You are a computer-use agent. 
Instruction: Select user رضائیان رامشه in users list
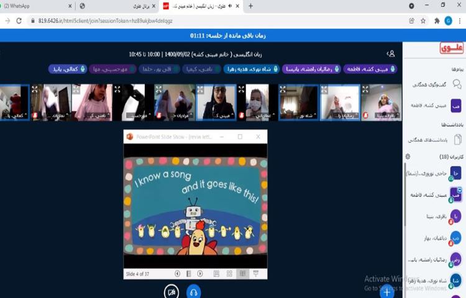[434, 260]
